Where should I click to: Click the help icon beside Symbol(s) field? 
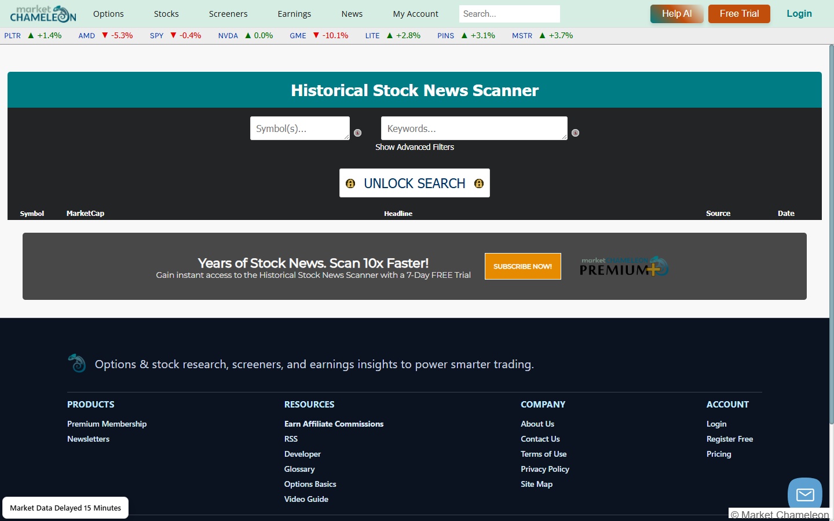357,133
